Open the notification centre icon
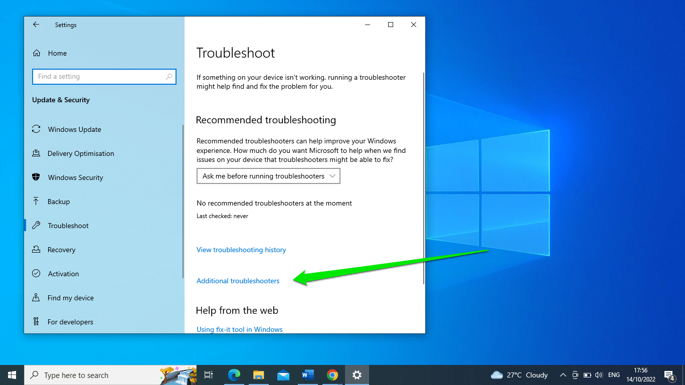Viewport: 685px width, 385px height. (x=669, y=375)
